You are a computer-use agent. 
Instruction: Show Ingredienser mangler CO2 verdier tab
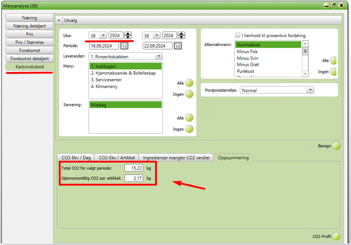point(176,158)
